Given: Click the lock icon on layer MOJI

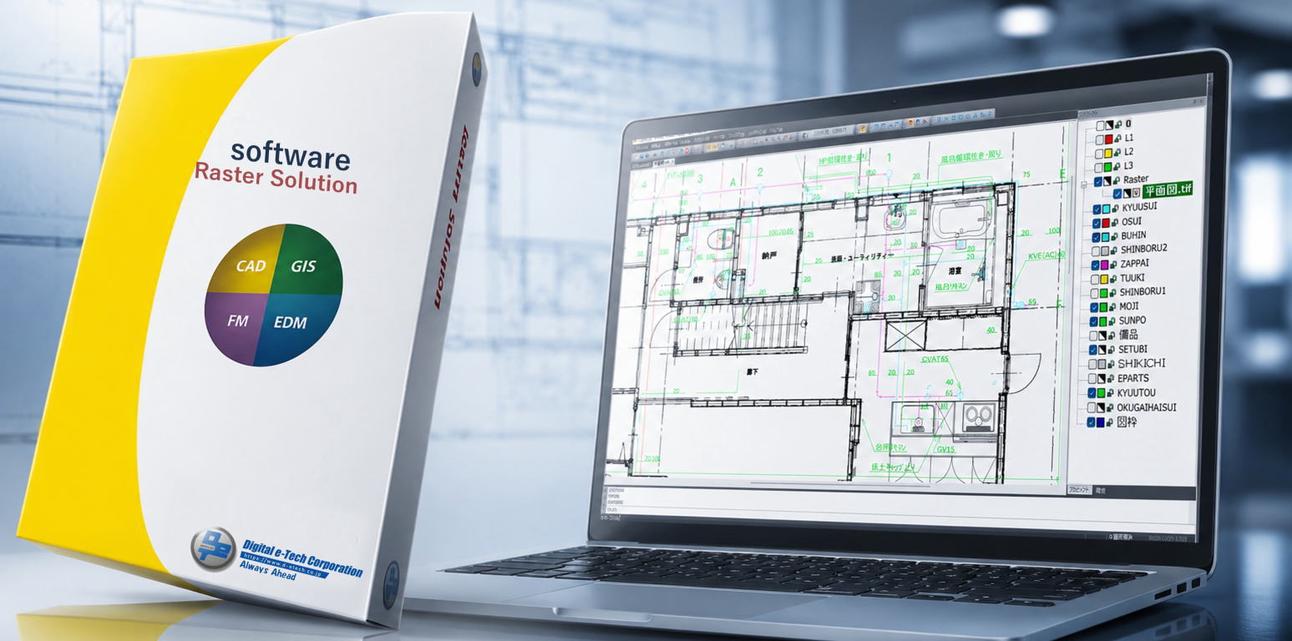Looking at the screenshot, I should tap(1113, 307).
